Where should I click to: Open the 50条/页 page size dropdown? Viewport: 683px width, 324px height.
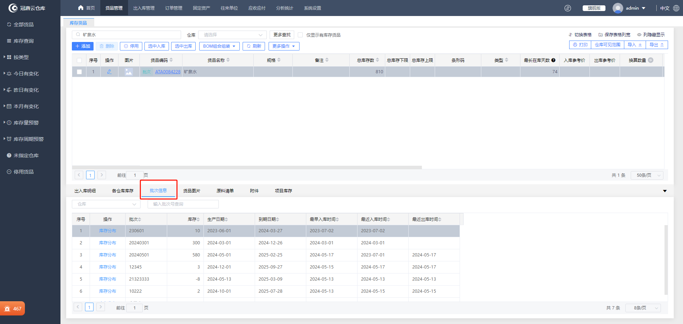[647, 175]
